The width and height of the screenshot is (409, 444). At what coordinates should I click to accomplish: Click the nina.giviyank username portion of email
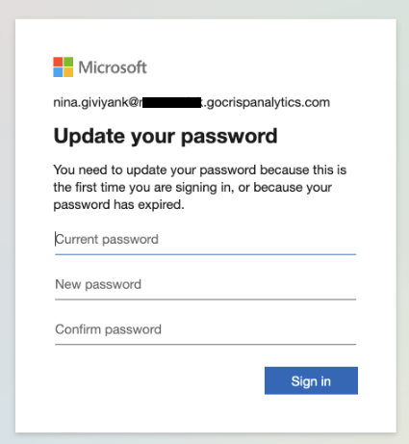point(90,102)
